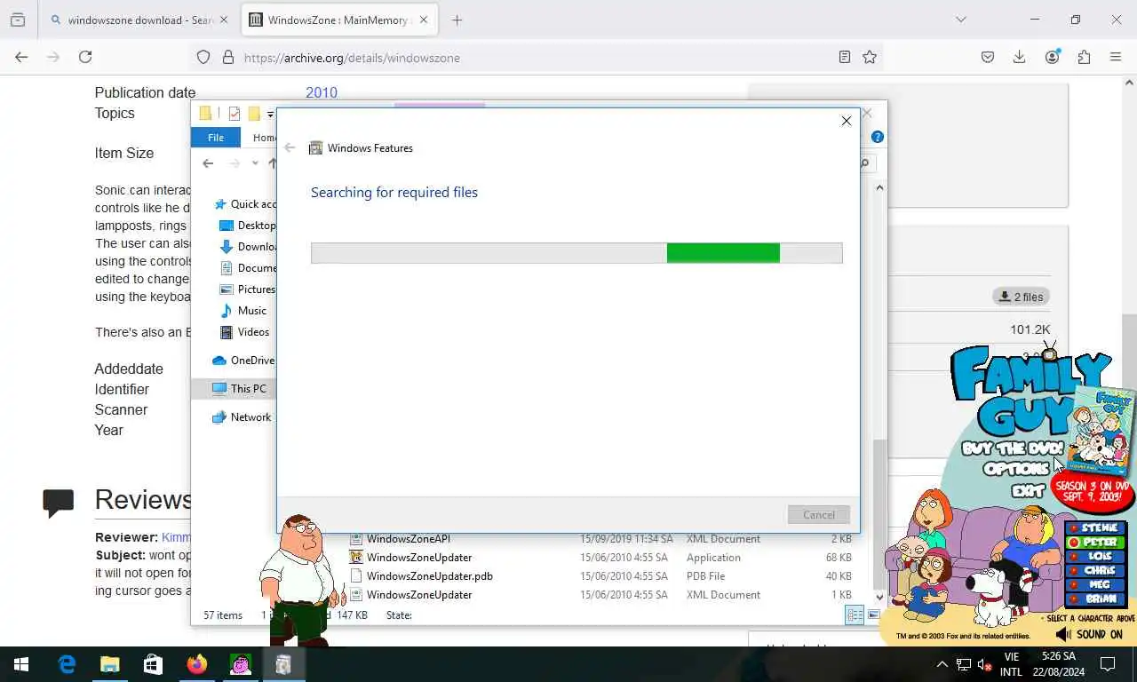
Task: Select OneDrive in Explorer navigation pane
Action: coord(244,361)
